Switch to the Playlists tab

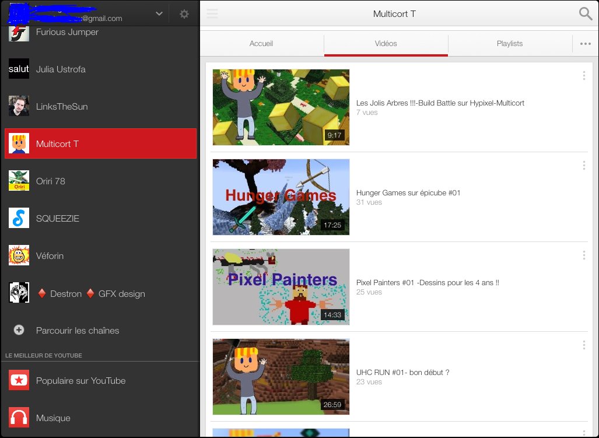pyautogui.click(x=510, y=44)
